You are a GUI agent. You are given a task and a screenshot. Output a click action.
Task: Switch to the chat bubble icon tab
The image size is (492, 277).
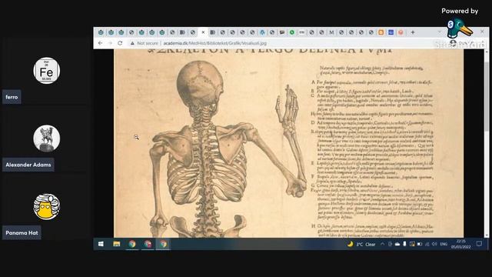coord(282,32)
